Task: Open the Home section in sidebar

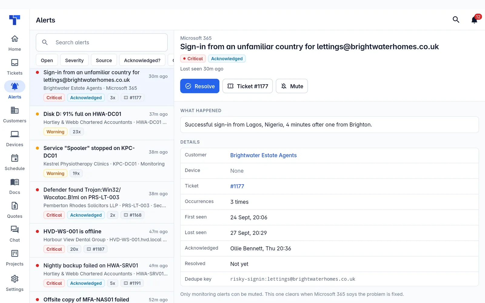Action: 15,43
